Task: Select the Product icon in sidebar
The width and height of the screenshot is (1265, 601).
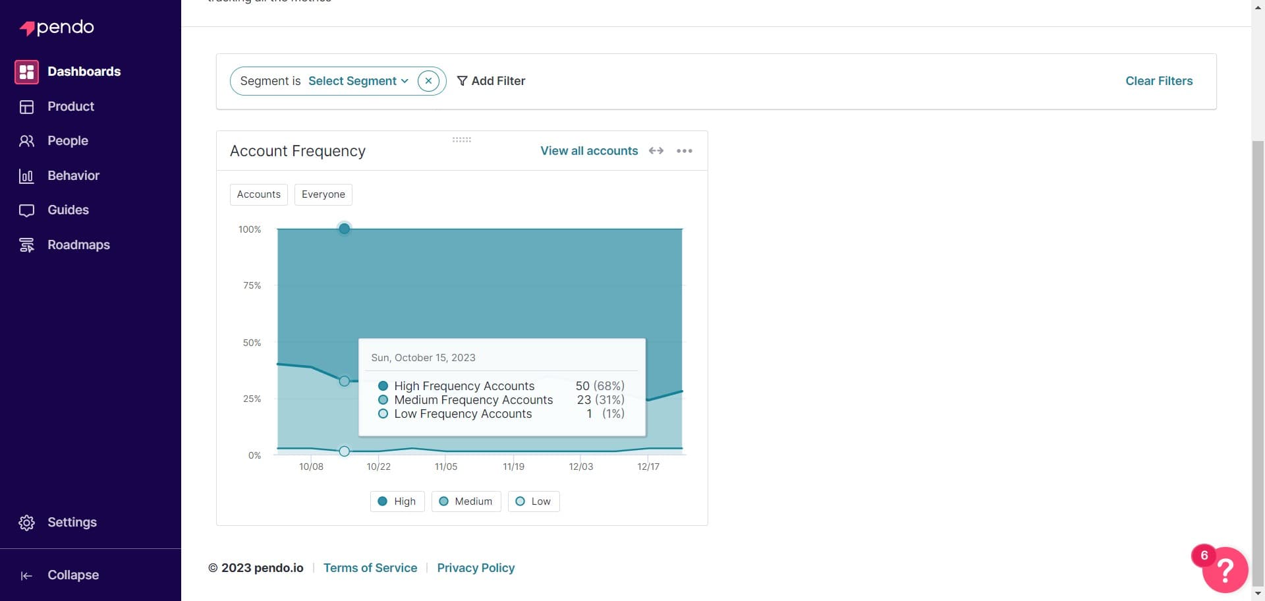Action: (x=70, y=106)
